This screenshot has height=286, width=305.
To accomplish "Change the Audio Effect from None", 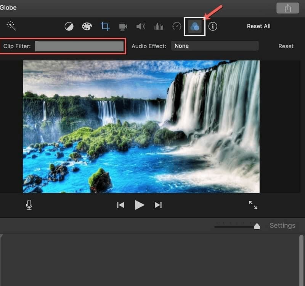I will 215,46.
